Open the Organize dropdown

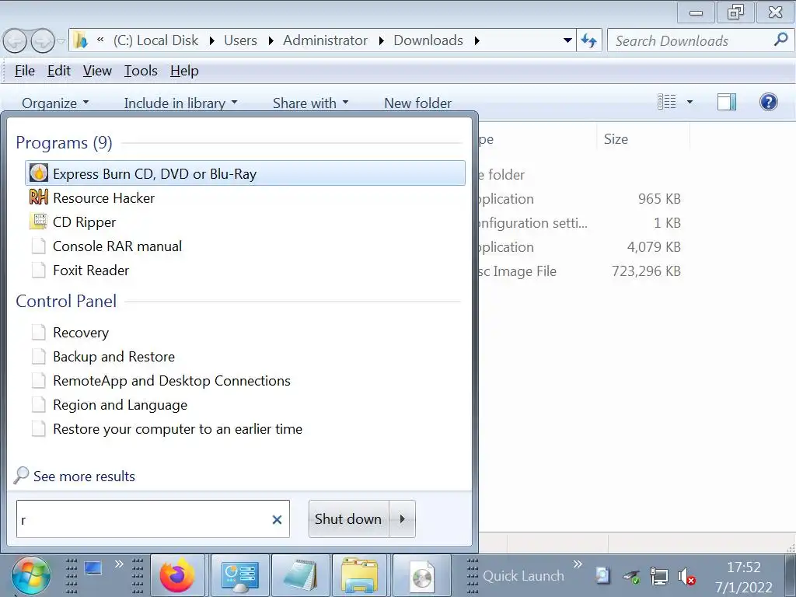coord(55,103)
